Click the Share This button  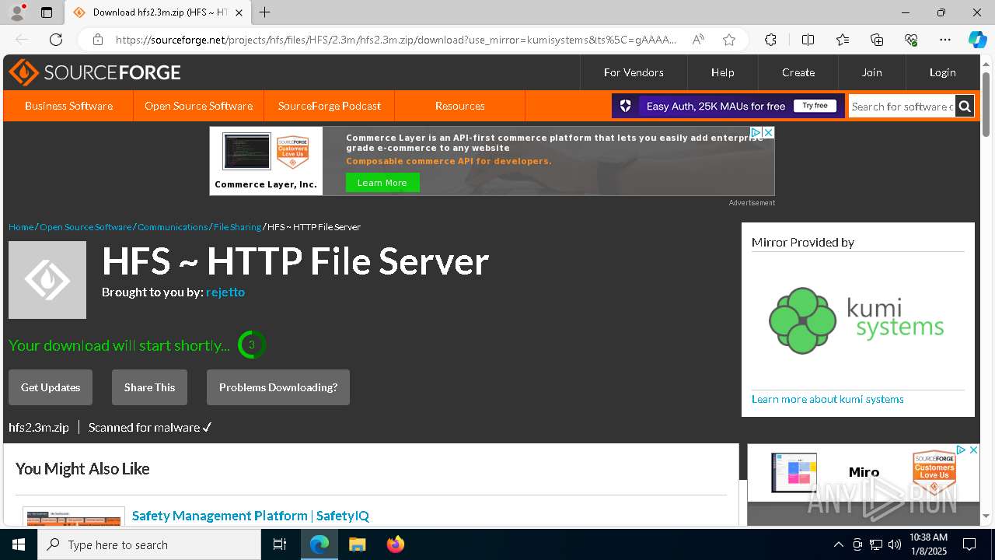pos(149,387)
